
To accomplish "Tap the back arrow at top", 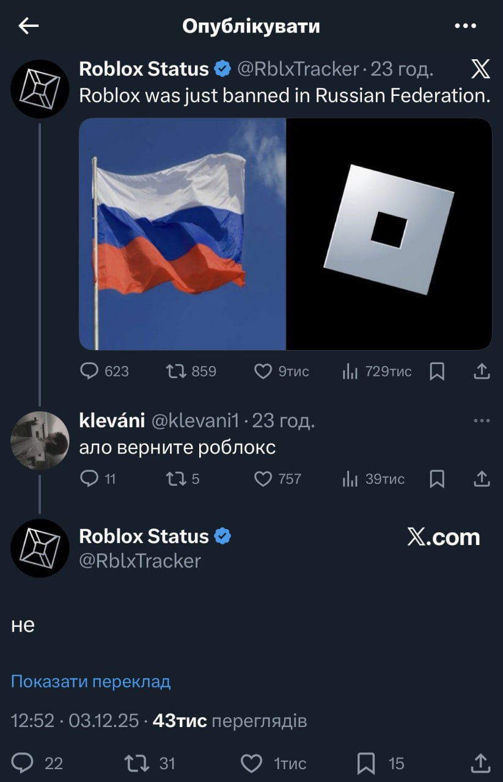I will [29, 26].
